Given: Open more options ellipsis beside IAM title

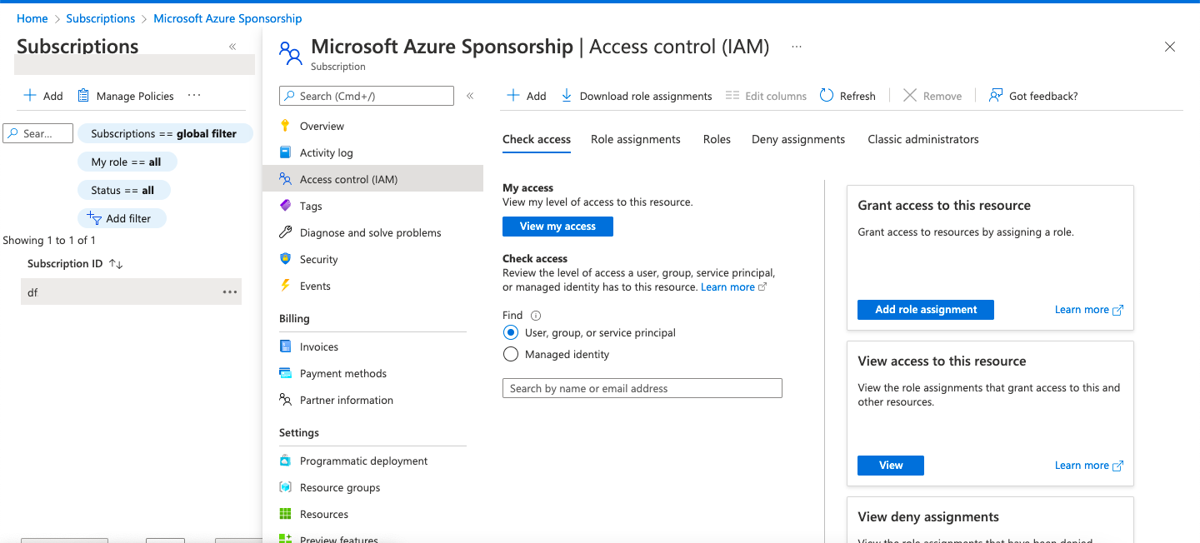Looking at the screenshot, I should (797, 47).
